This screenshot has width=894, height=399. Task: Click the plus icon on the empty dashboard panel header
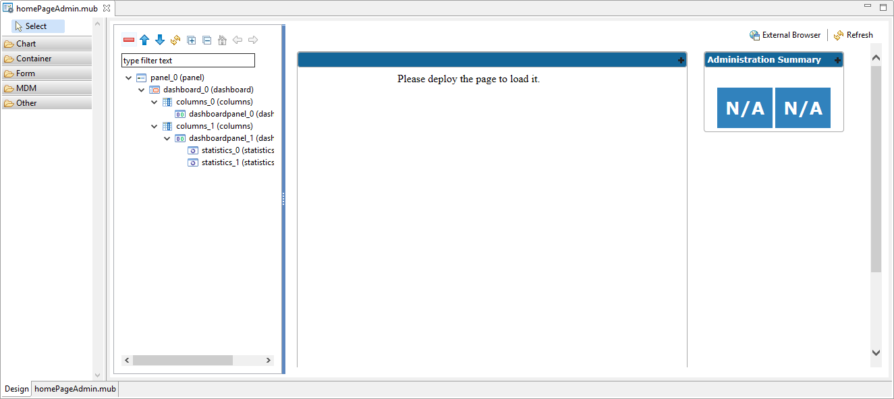tap(681, 61)
